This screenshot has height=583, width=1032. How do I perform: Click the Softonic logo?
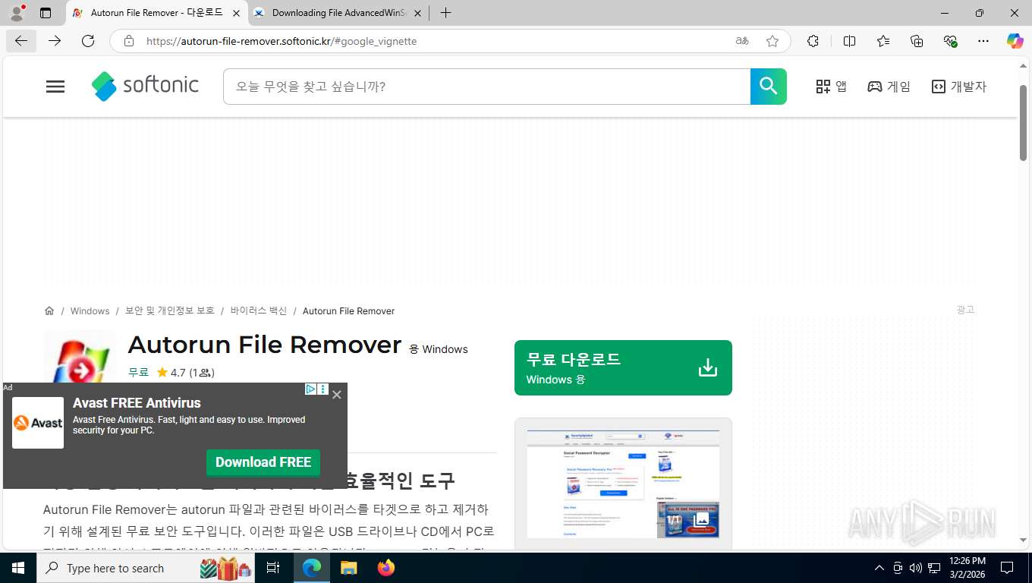[x=145, y=86]
